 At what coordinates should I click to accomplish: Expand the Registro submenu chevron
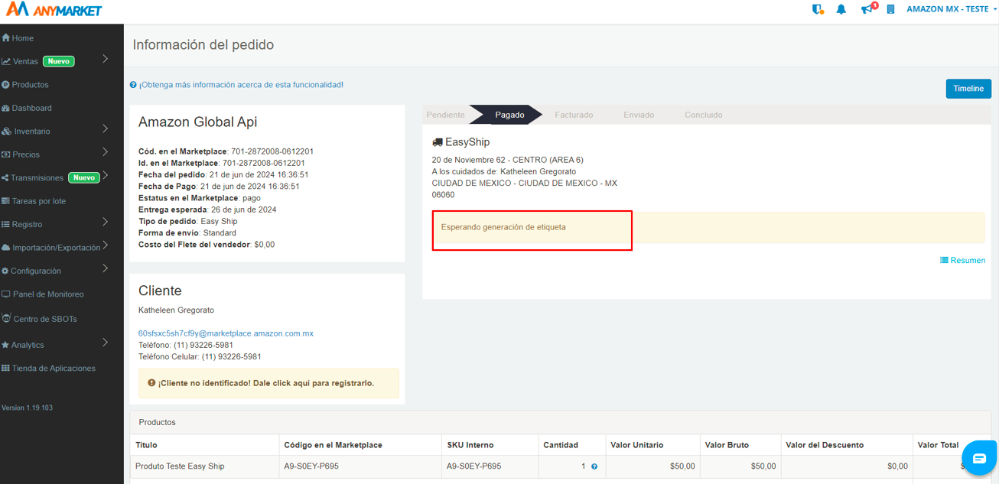[106, 222]
